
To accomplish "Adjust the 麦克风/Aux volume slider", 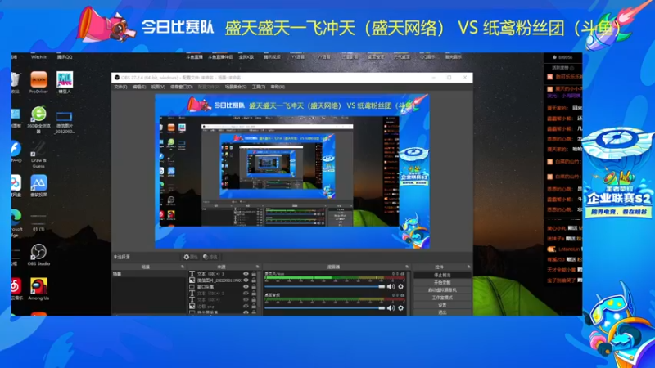I will pos(324,287).
